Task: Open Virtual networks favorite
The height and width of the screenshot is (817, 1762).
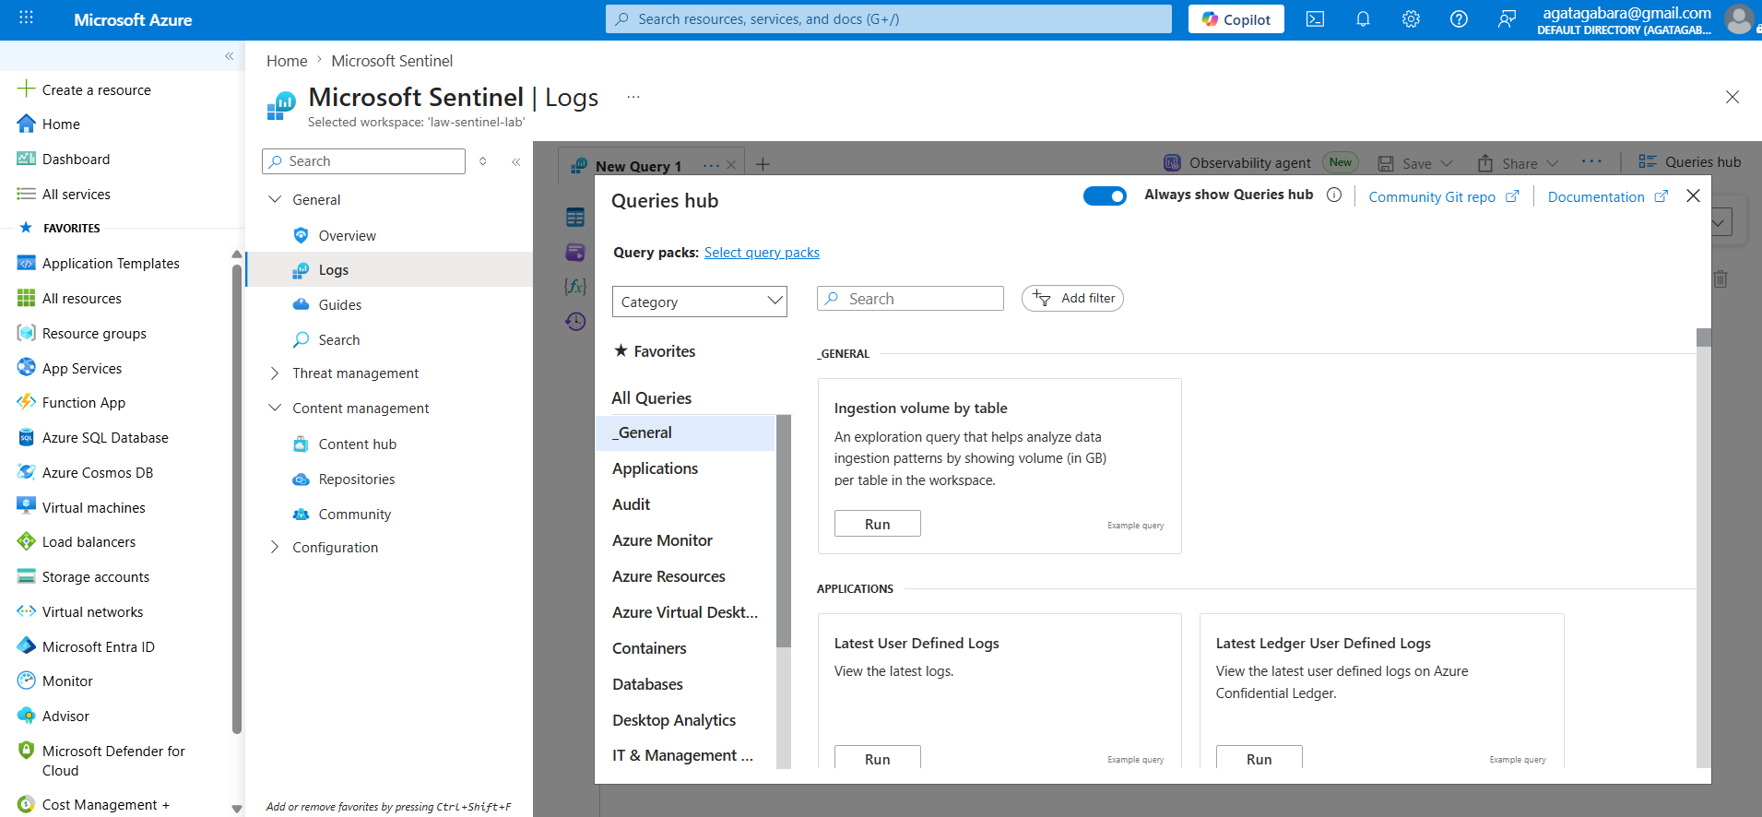Action: click(x=92, y=612)
